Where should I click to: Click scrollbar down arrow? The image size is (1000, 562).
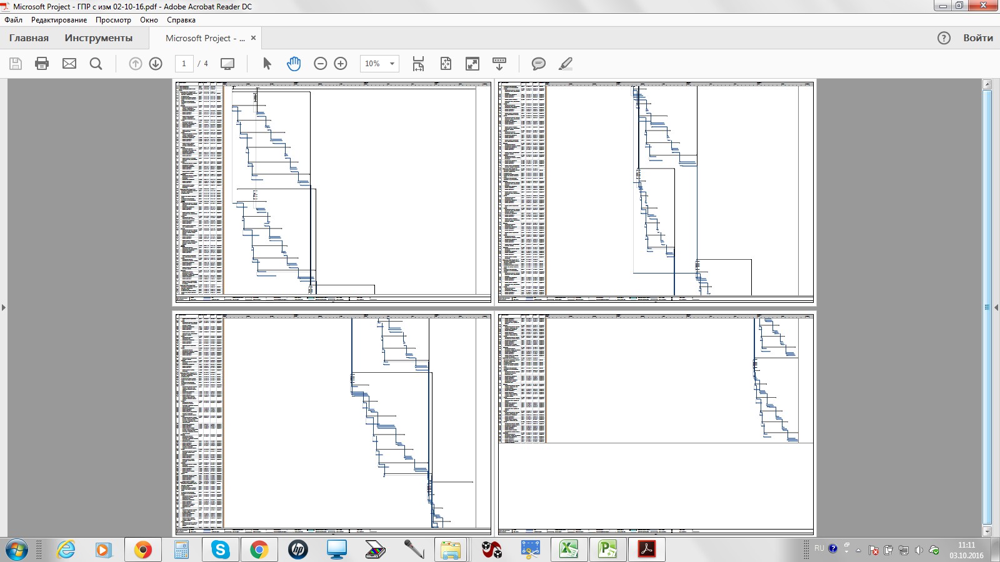coord(987,531)
